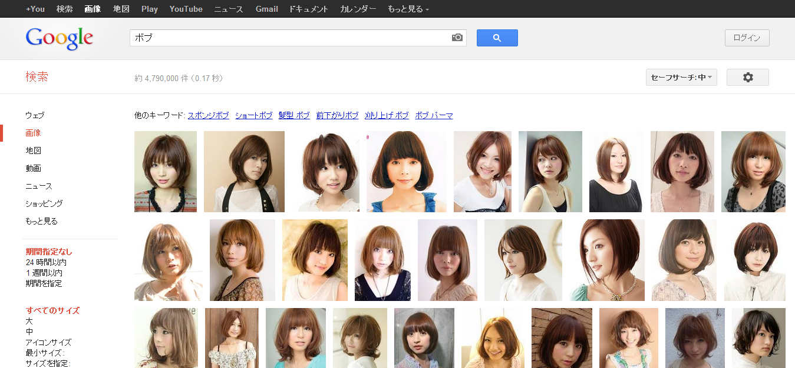Click ショッピング in the left sidebar

point(44,203)
